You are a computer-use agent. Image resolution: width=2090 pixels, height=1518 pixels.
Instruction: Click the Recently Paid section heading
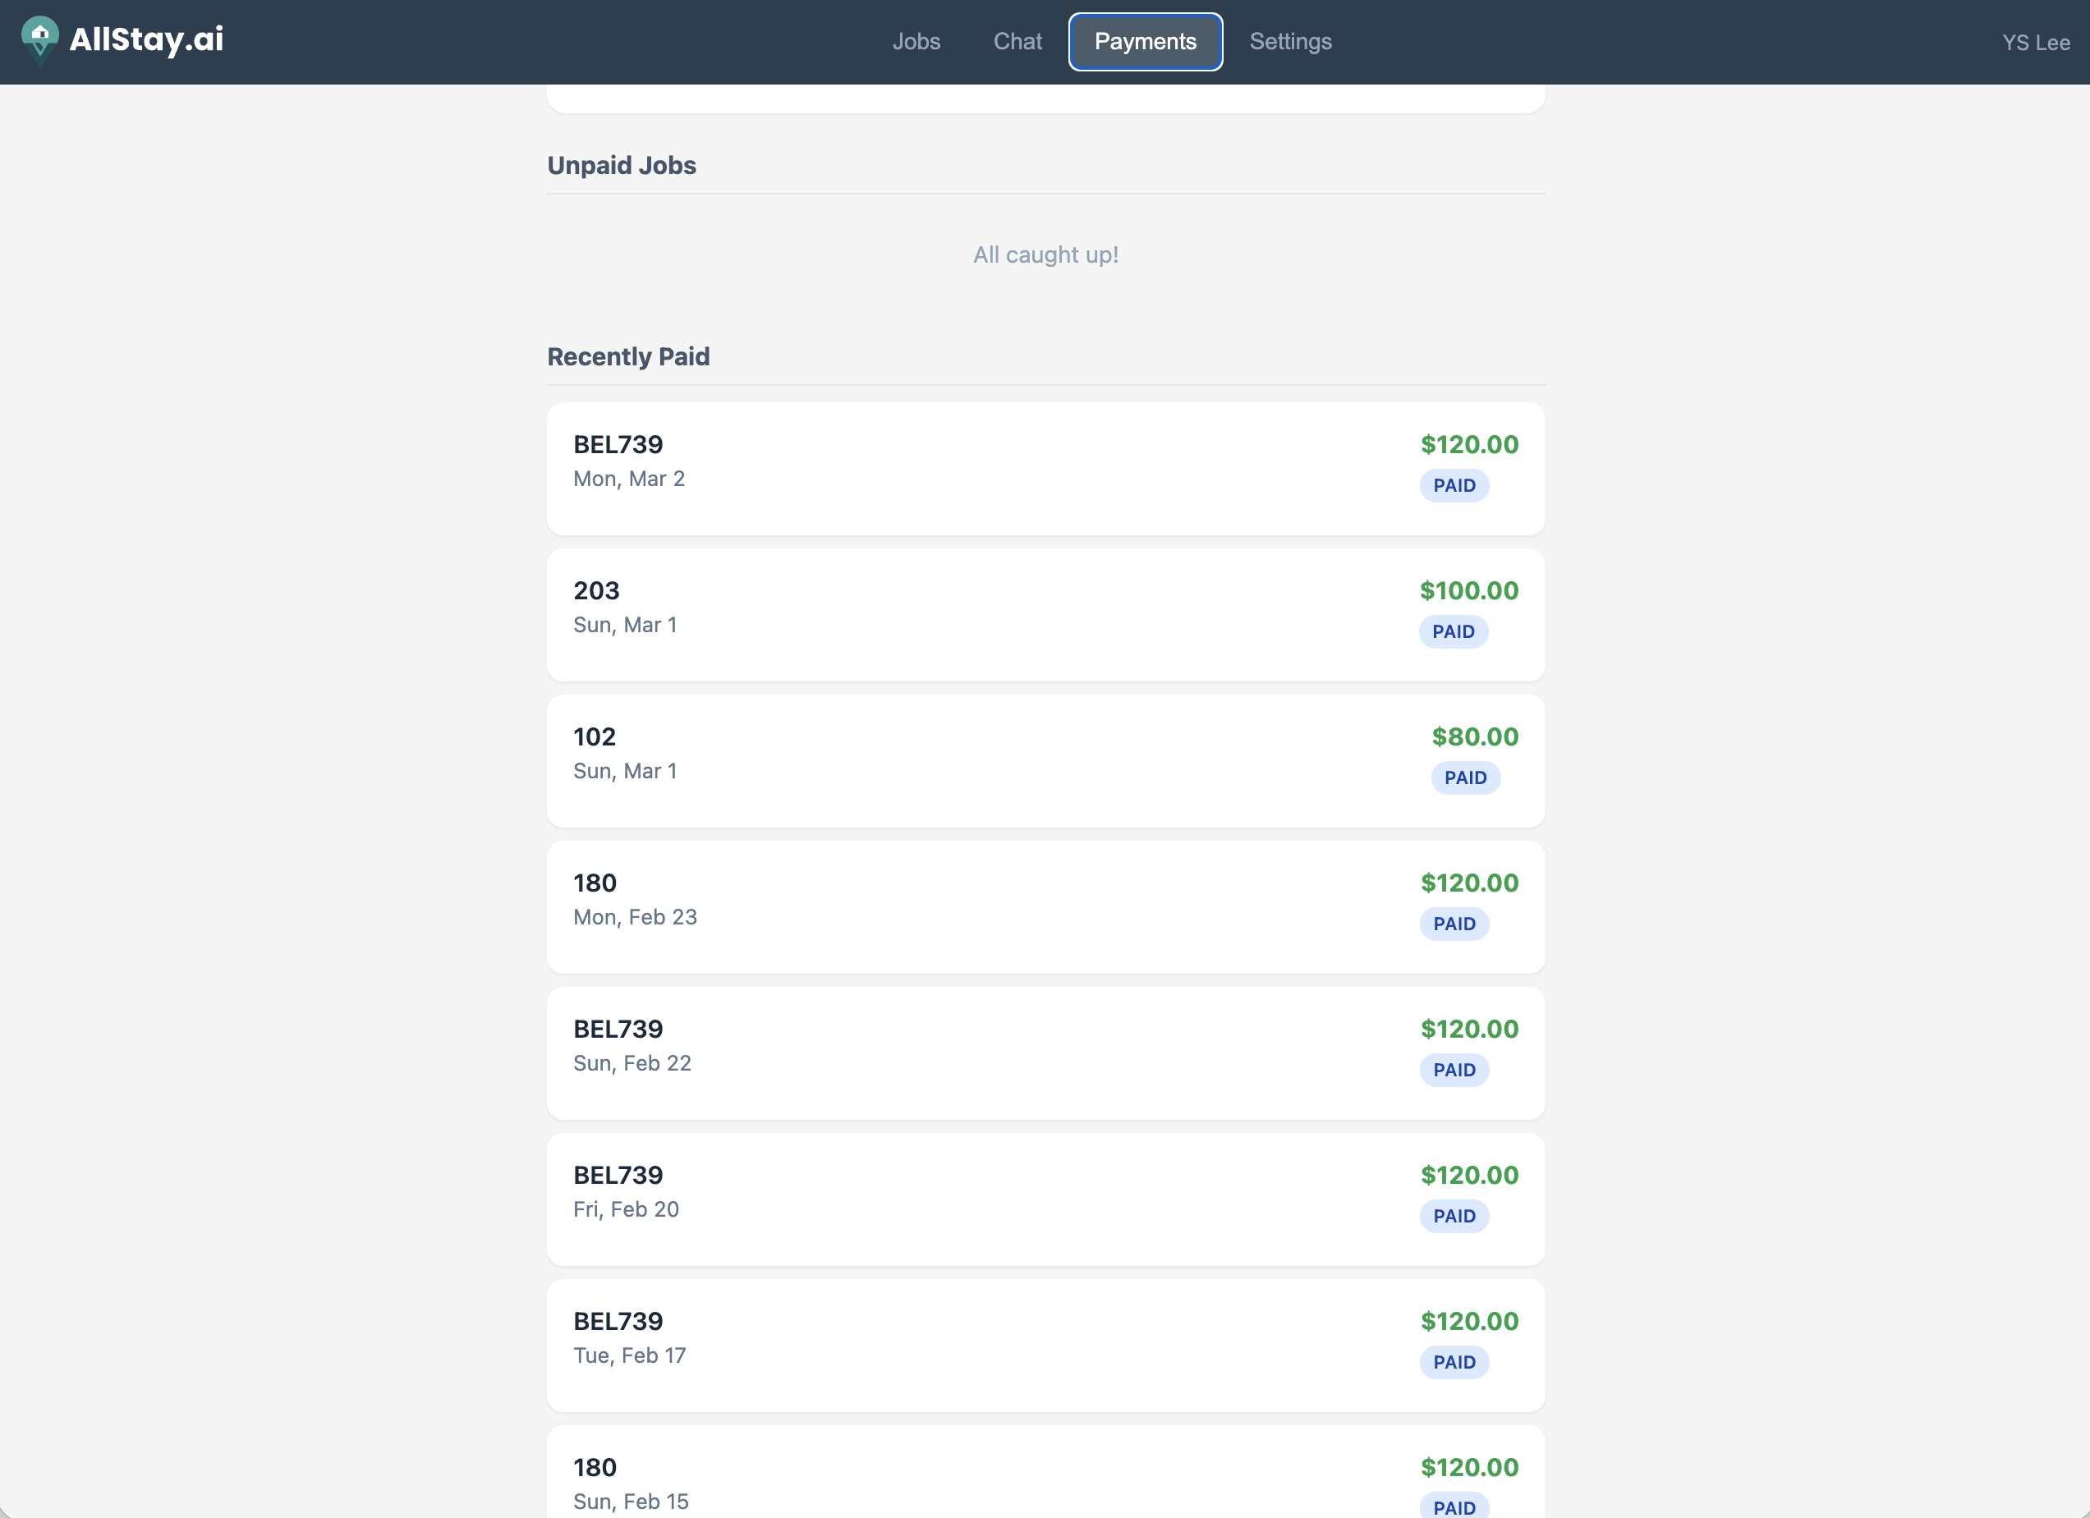click(628, 356)
